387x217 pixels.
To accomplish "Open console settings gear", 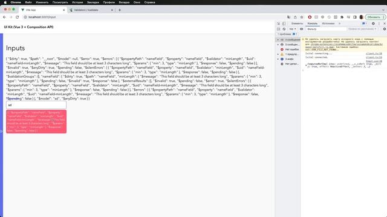I will [385, 29].
